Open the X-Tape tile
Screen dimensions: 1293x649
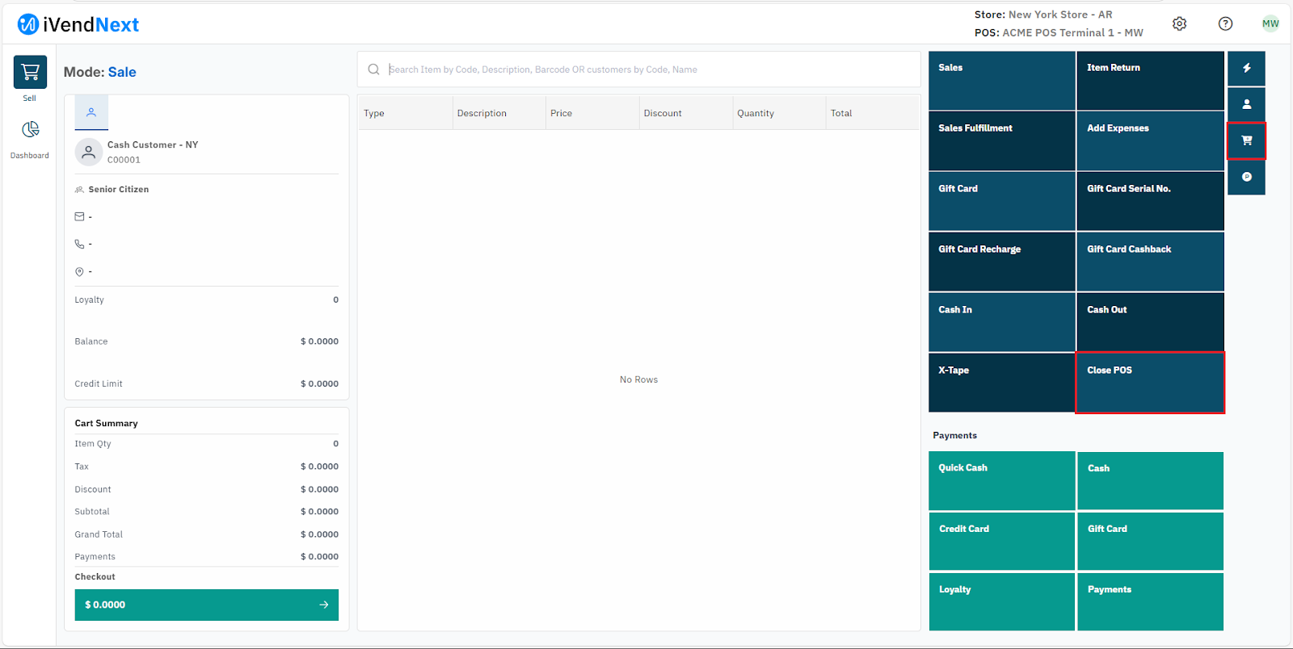[1002, 383]
